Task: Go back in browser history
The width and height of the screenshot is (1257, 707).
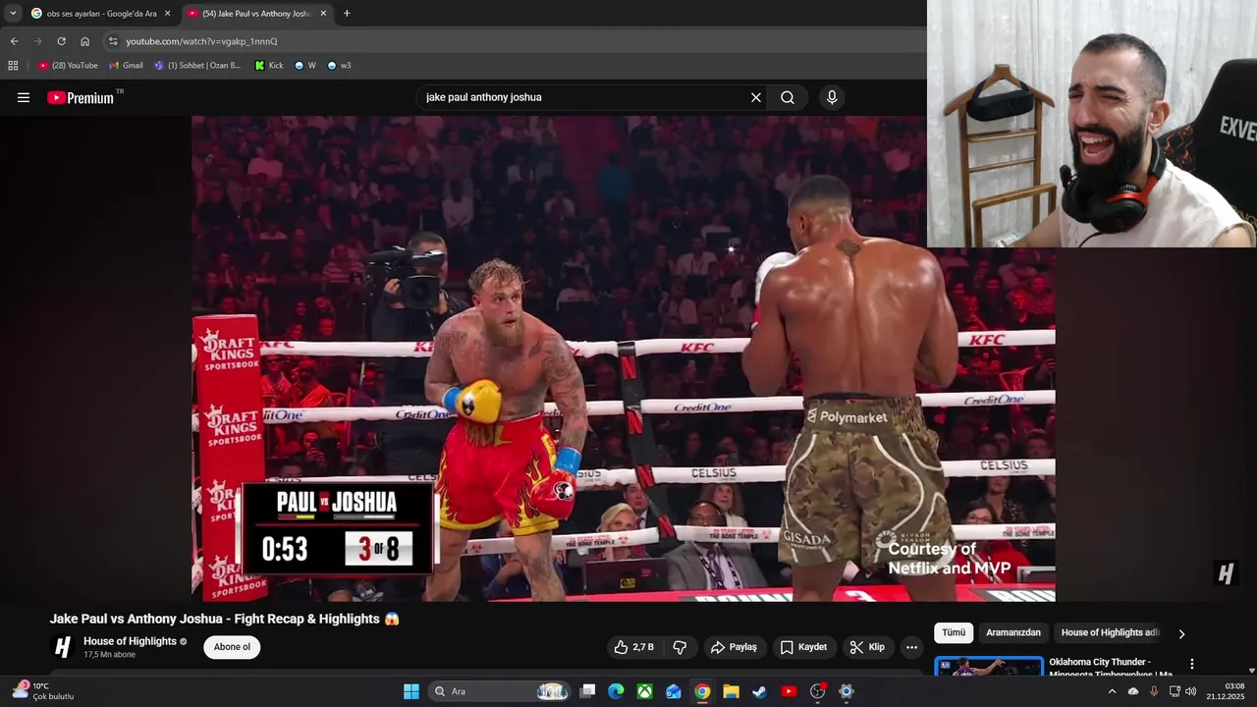Action: [14, 41]
